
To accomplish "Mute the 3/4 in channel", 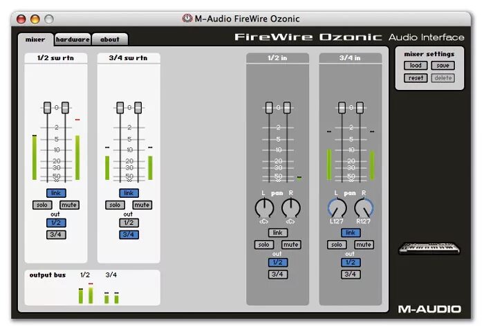I will click(364, 245).
